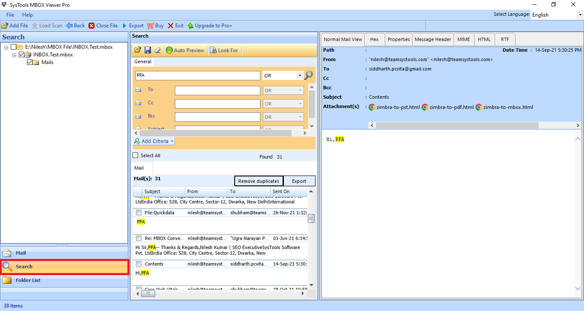
Task: Click the Export toolbar arrow icon
Action: (x=124, y=26)
